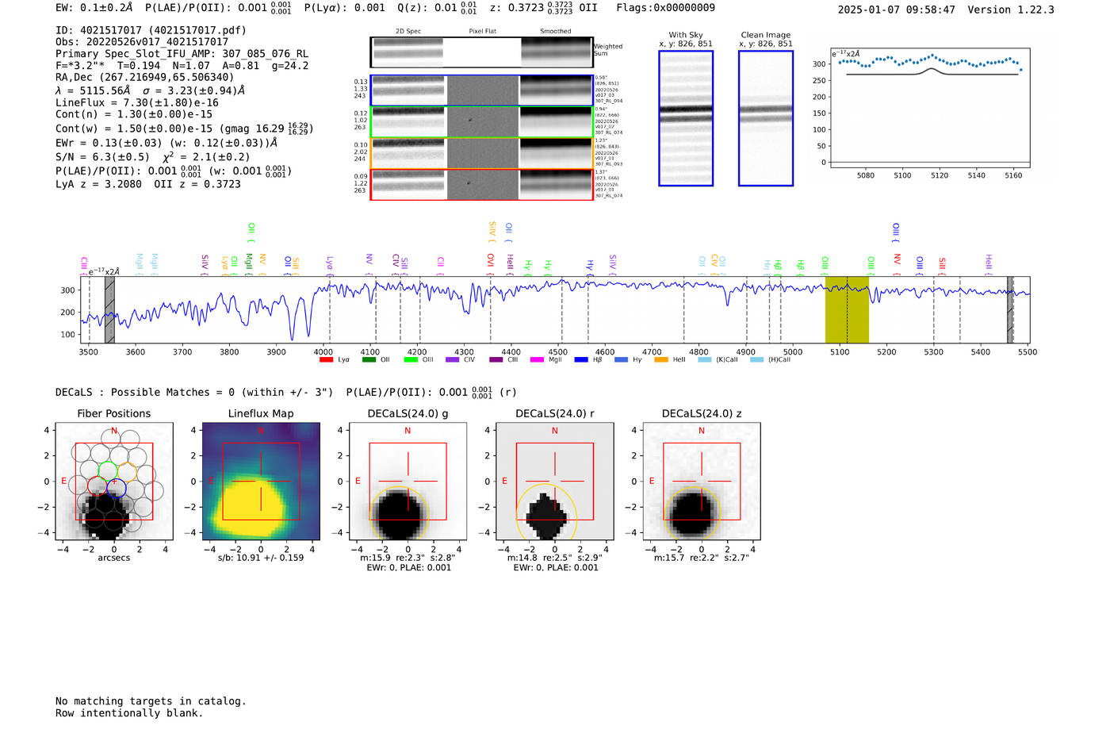Select the DECaLS g band cutout
This screenshot has width=1110, height=756.
pos(408,481)
